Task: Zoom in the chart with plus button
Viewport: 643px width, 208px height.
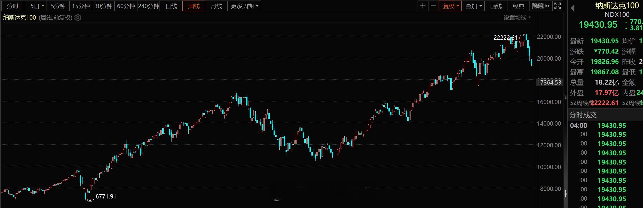Action: (423, 6)
